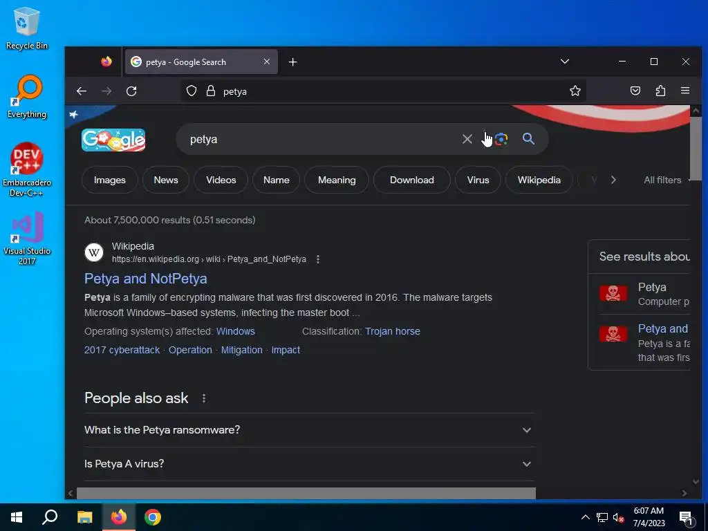Open the Impact sitelink

click(286, 350)
